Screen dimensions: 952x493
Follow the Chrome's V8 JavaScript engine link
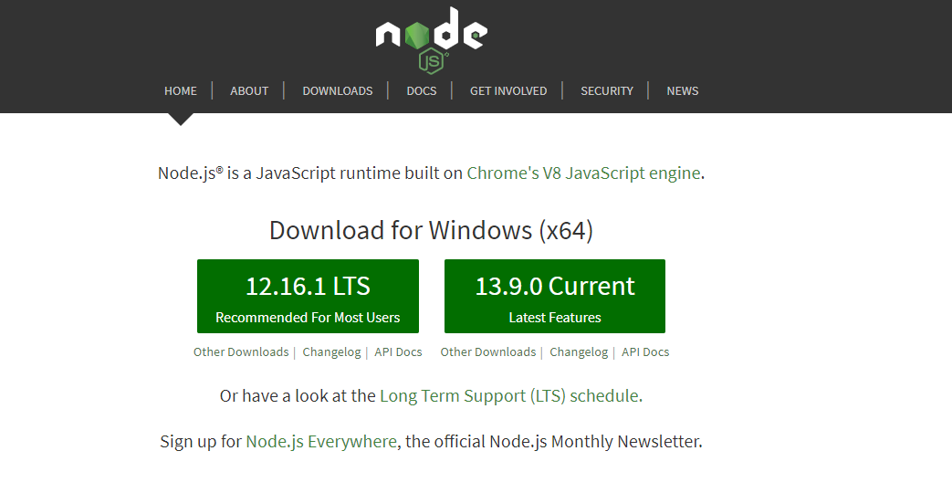(x=583, y=173)
